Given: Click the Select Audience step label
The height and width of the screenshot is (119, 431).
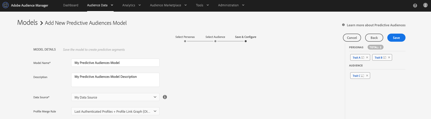Looking at the screenshot, I should 215,37.
